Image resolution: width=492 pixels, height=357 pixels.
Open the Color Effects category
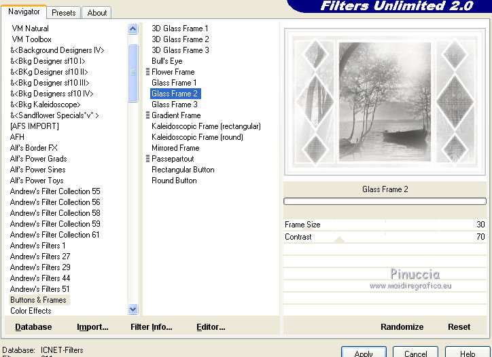click(31, 311)
